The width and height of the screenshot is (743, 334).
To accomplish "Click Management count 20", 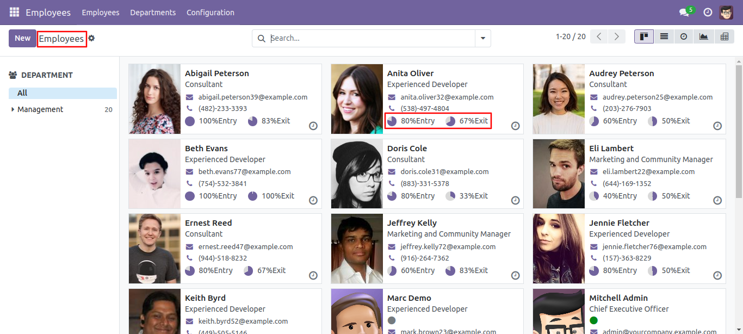I will coord(108,109).
